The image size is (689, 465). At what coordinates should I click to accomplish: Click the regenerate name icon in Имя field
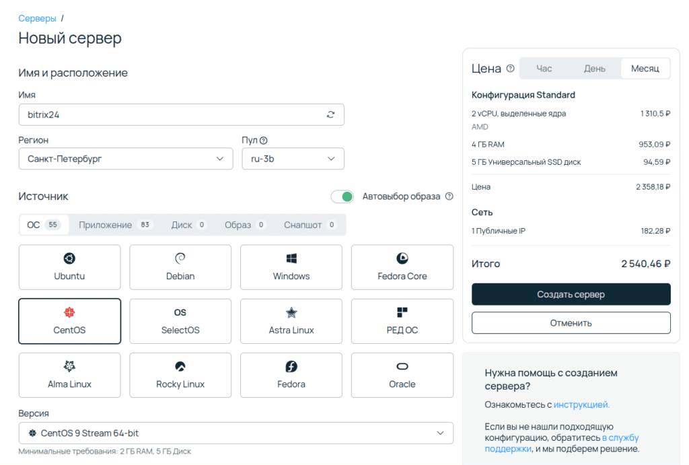coord(330,115)
